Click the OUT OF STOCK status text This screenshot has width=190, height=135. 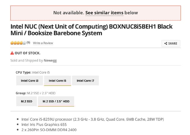click(x=28, y=53)
